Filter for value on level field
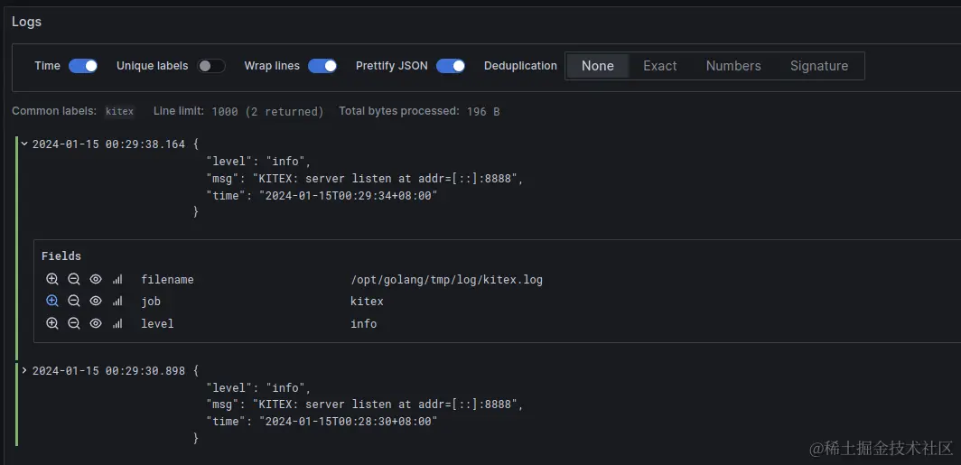The width and height of the screenshot is (961, 465). [52, 323]
